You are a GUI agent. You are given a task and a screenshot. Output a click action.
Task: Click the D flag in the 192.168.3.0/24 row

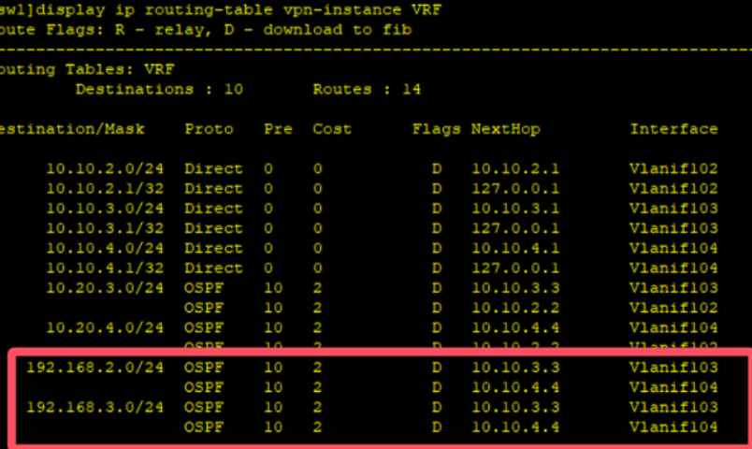point(437,407)
